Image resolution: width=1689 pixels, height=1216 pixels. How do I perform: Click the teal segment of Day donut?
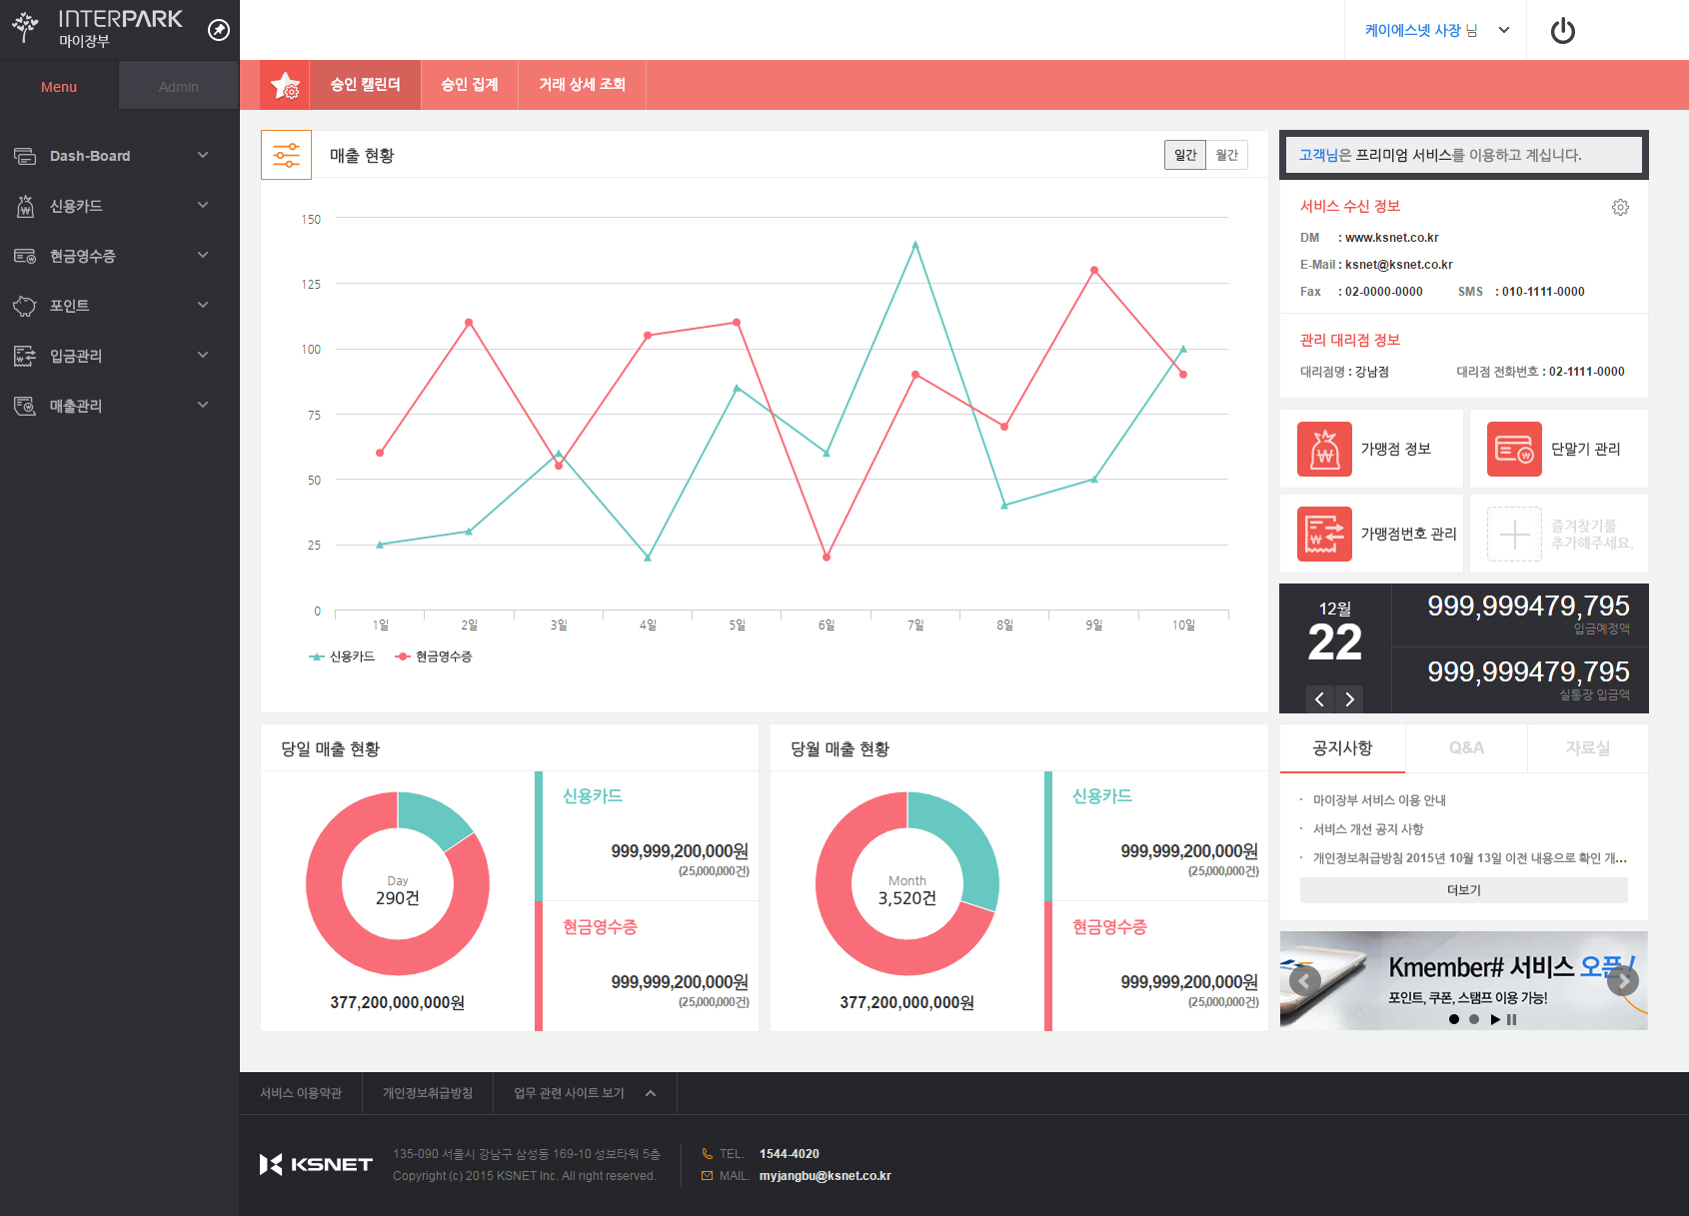[x=431, y=815]
